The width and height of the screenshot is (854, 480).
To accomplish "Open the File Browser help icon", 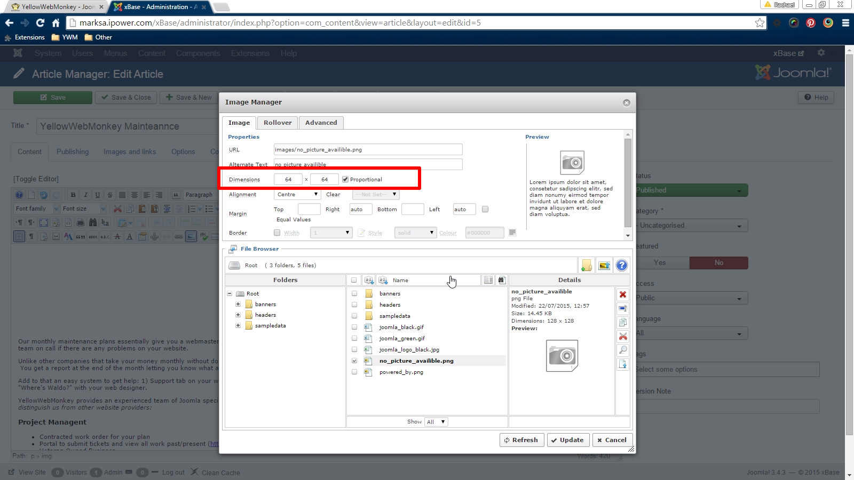I will (622, 265).
